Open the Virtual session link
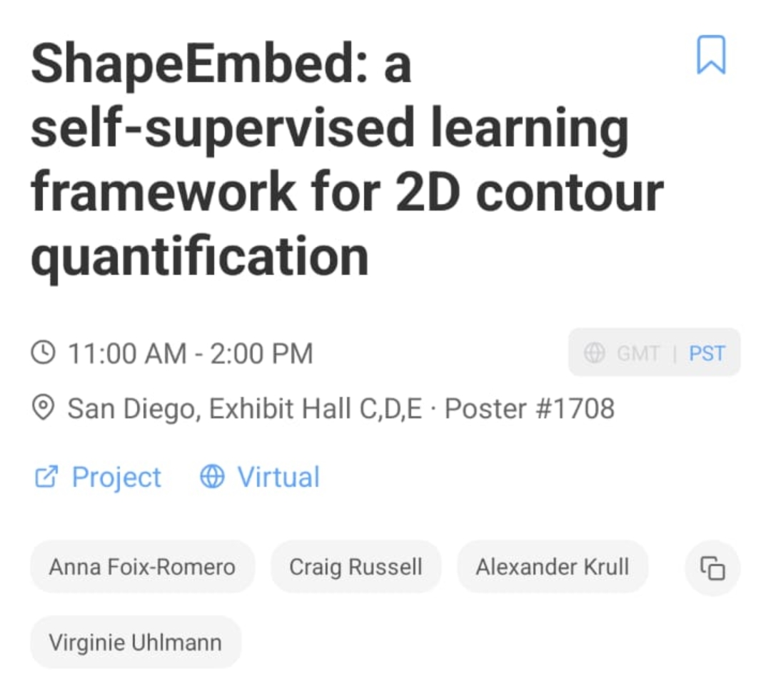 (x=278, y=477)
